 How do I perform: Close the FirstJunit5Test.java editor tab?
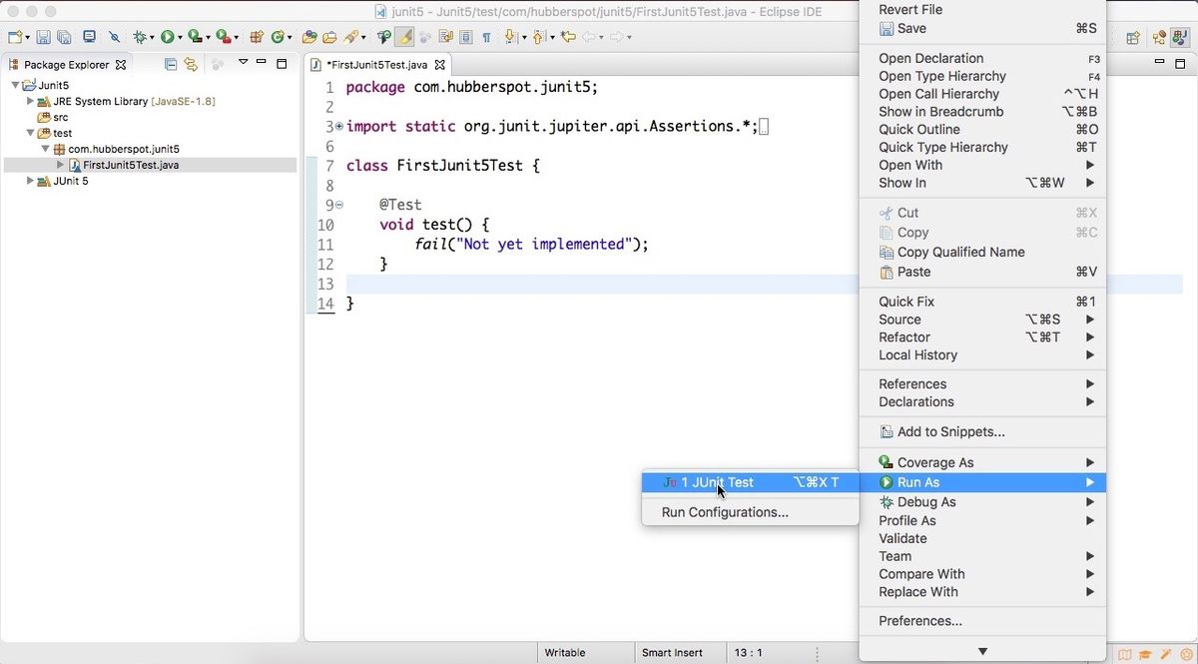point(440,64)
